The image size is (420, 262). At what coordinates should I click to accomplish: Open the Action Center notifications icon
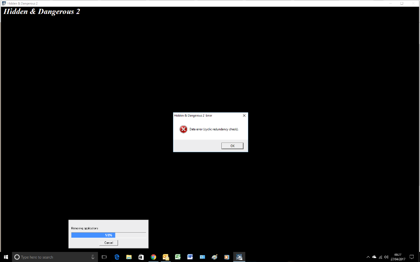click(412, 257)
